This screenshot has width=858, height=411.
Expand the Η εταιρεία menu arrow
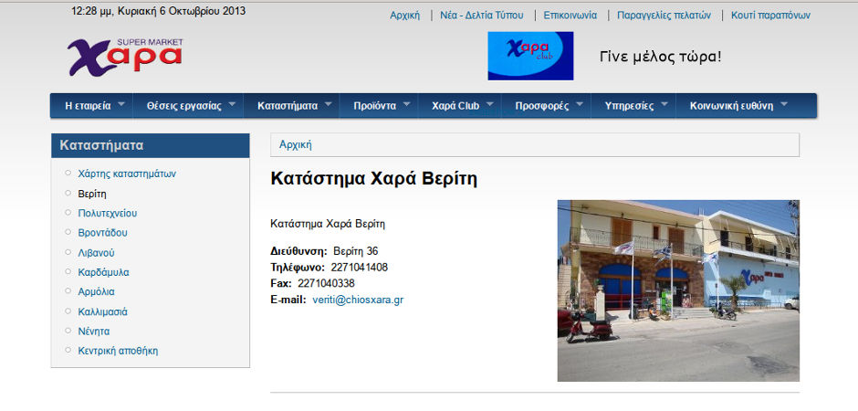pyautogui.click(x=122, y=105)
